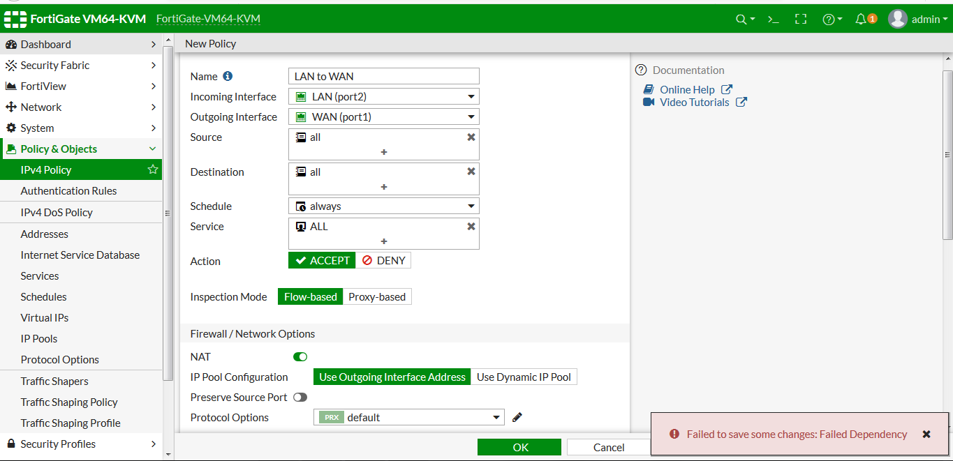
Task: Open the CLI console icon
Action: point(773,20)
